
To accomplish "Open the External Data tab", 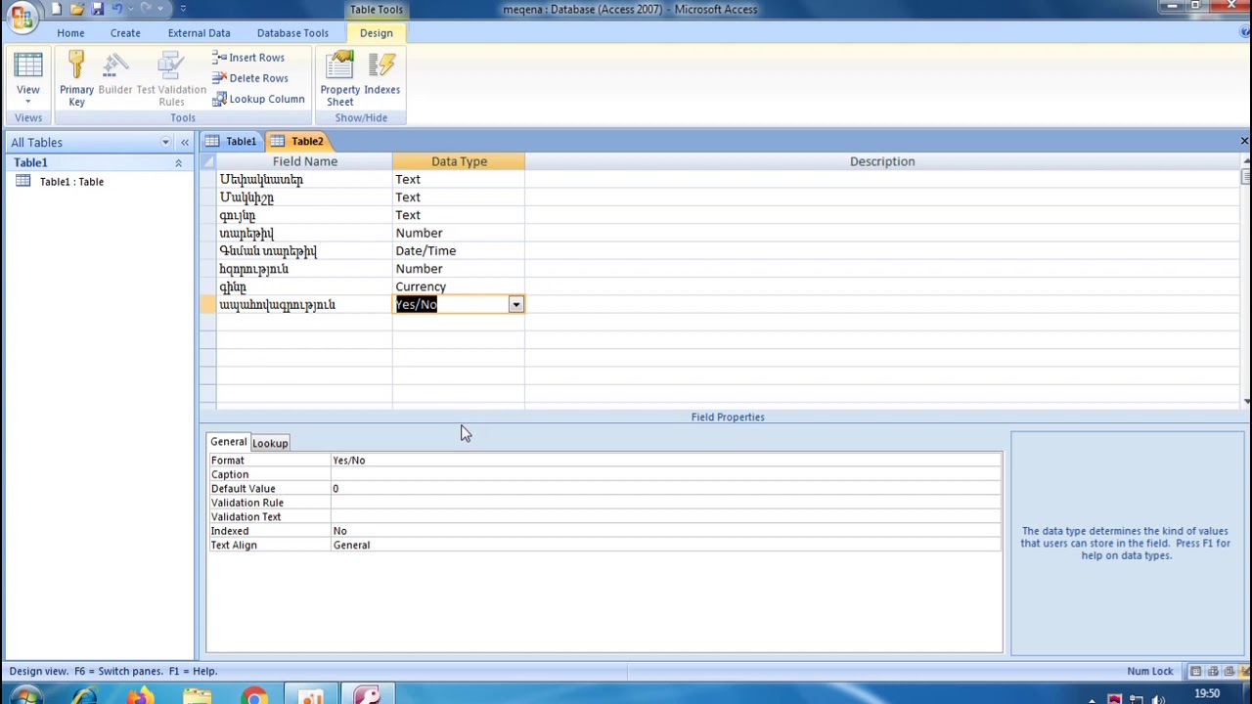I will (199, 33).
